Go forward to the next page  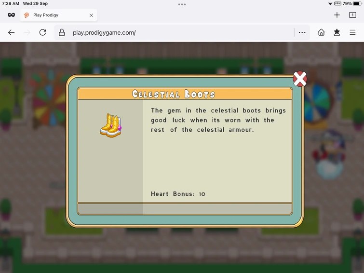click(27, 32)
